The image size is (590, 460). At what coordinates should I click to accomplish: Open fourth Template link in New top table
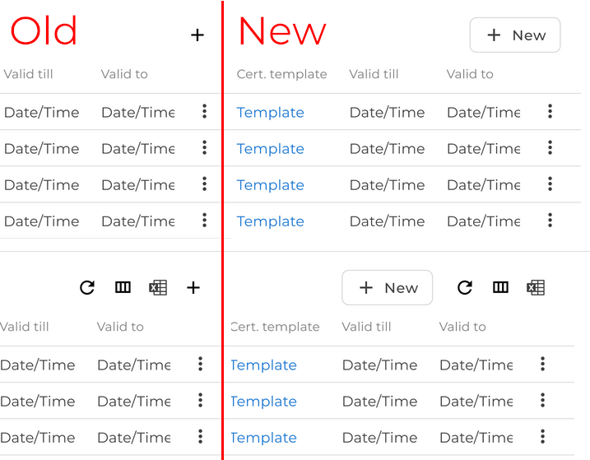pyautogui.click(x=270, y=221)
